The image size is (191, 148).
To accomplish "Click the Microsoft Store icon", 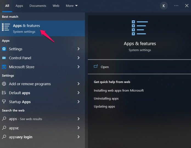I will coord(4,67).
